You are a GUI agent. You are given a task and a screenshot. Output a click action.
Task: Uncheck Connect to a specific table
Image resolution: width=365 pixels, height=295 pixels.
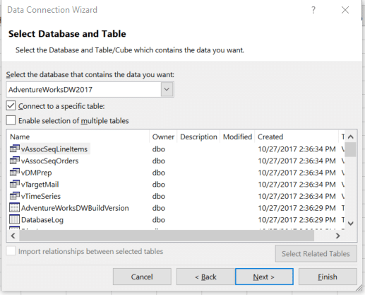coord(11,106)
